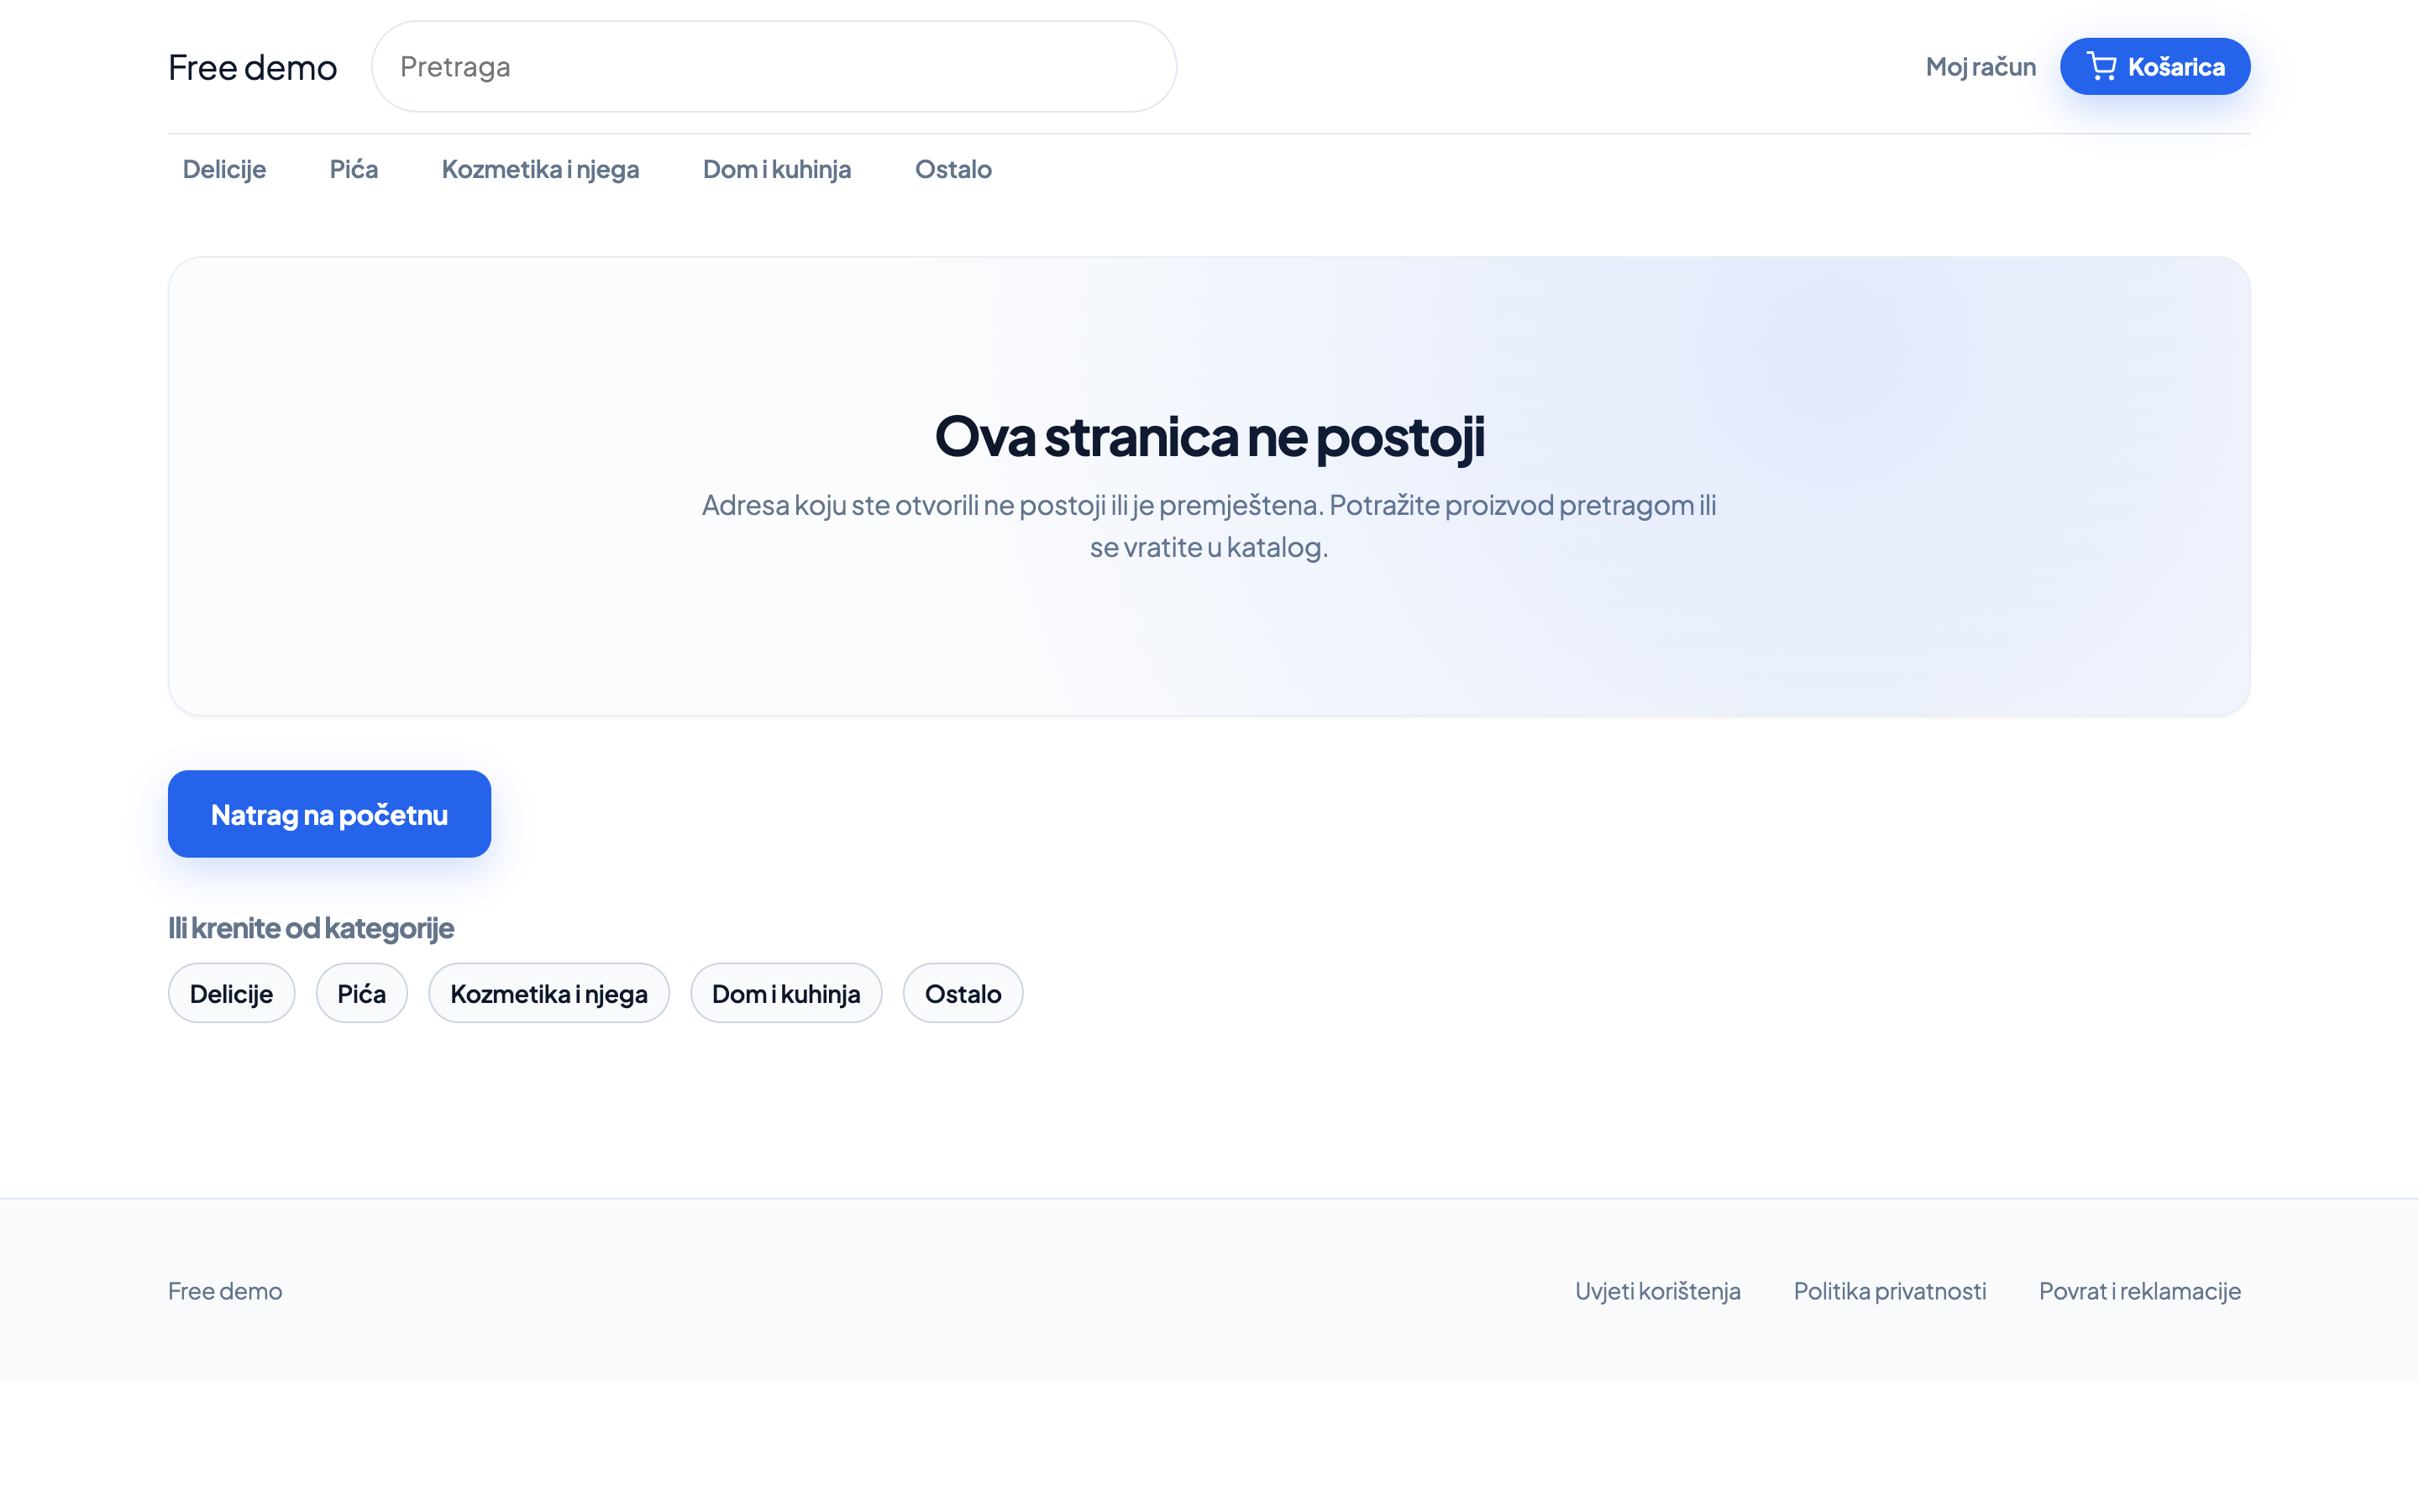Open Pića in the top navigation

pos(354,169)
